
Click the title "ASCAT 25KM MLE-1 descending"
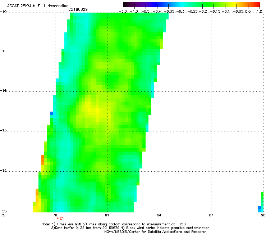(38, 6)
